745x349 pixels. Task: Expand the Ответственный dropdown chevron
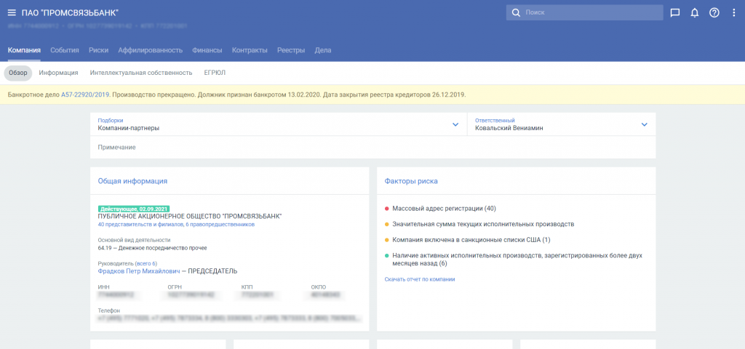pos(645,124)
